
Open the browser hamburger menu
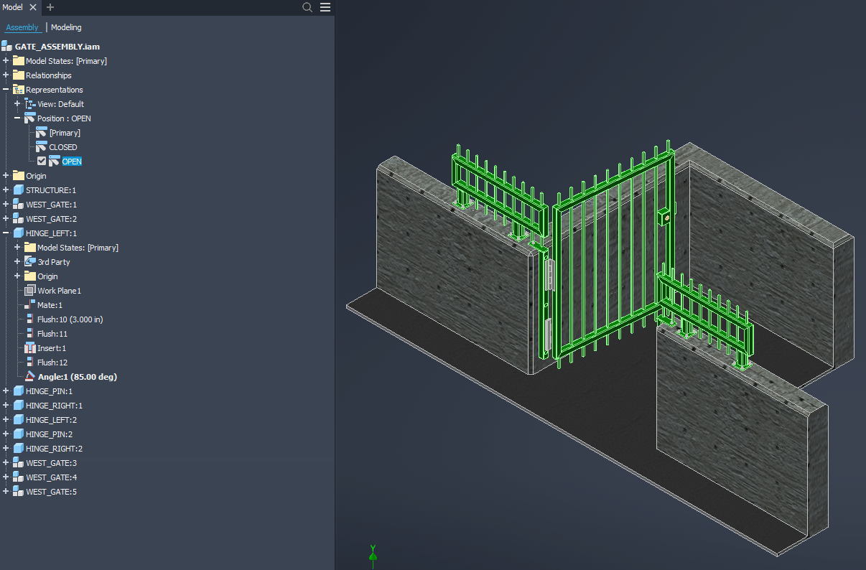tap(325, 7)
